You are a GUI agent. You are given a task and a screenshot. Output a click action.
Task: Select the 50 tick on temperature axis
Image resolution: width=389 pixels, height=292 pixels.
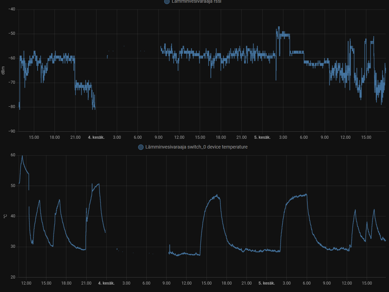click(x=13, y=186)
